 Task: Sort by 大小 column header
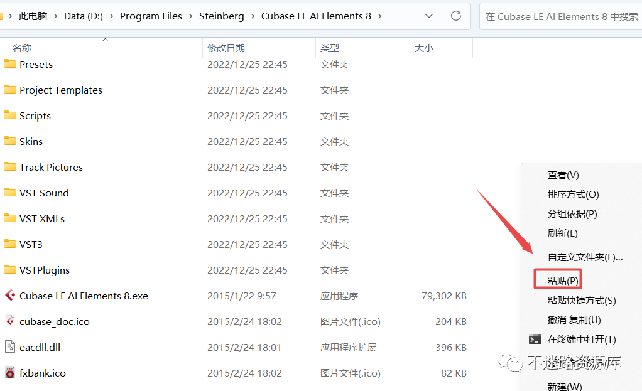(x=424, y=48)
